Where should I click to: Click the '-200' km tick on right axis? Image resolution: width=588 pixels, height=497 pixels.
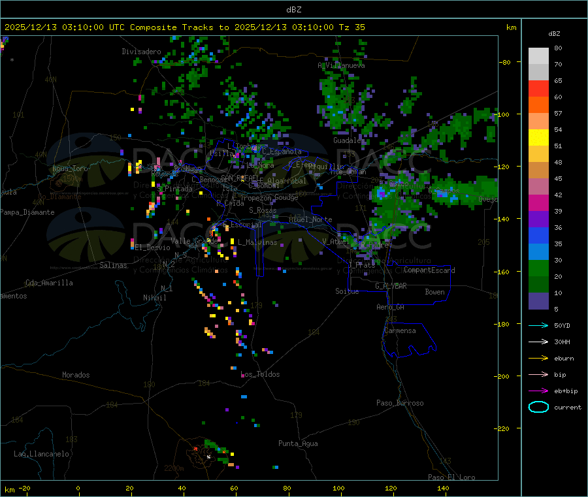click(503, 376)
